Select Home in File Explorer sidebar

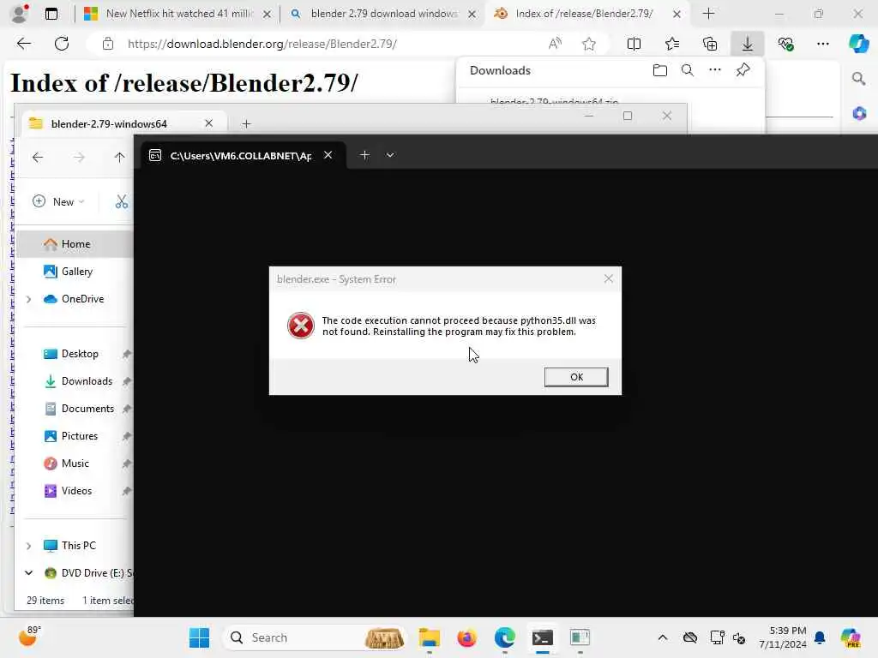click(x=75, y=244)
